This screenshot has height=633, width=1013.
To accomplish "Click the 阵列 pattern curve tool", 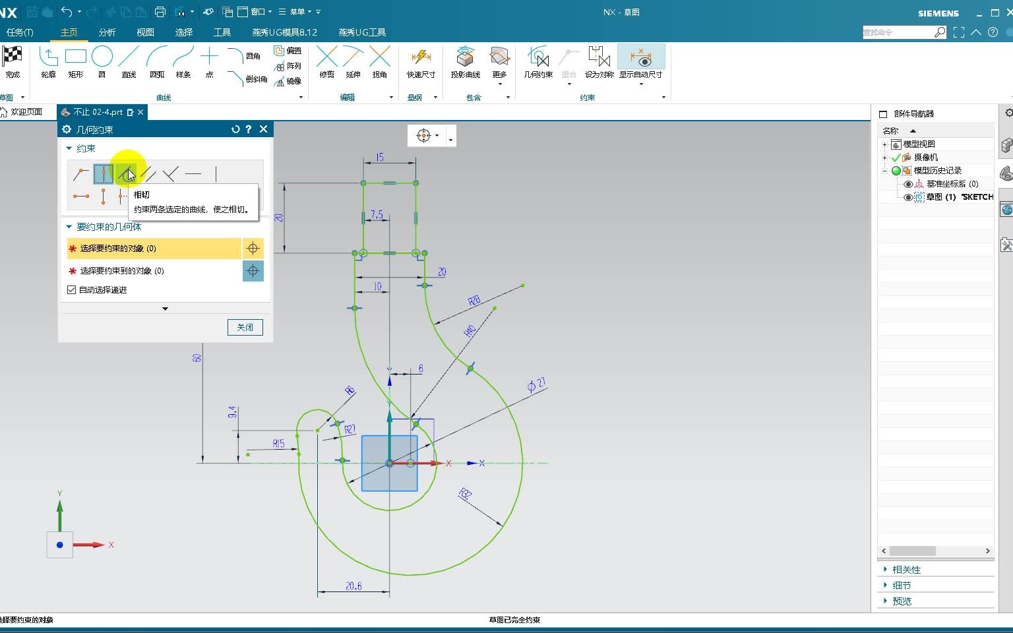I will (288, 66).
